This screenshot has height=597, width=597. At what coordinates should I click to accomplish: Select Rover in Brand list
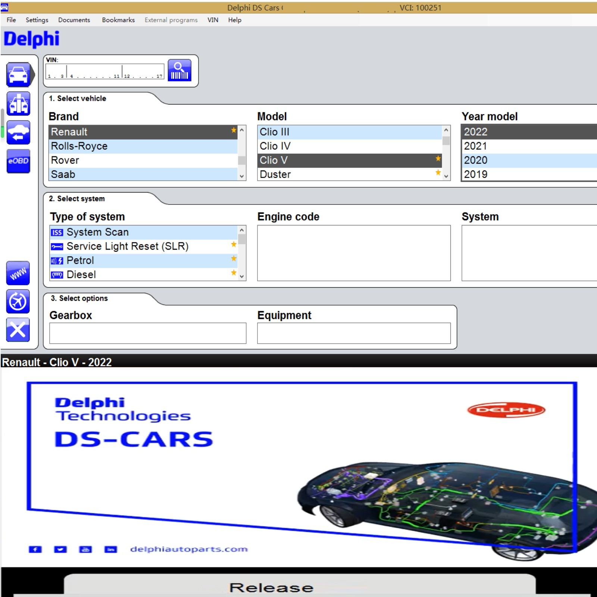[143, 160]
